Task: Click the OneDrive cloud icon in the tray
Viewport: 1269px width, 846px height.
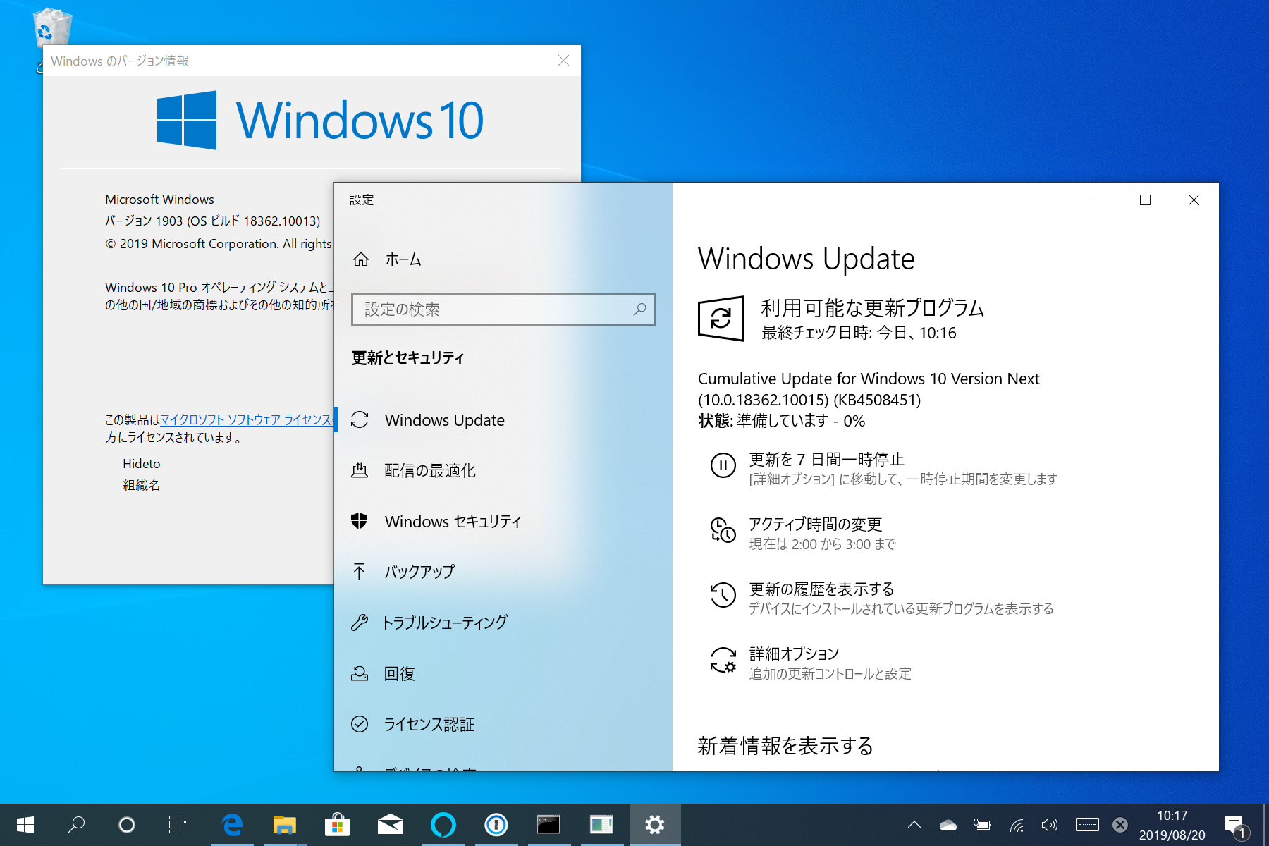Action: pyautogui.click(x=947, y=824)
